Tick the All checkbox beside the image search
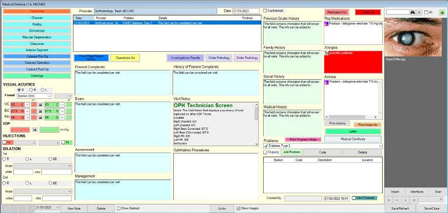Viewport: 448px width, 213px height. 426,12
